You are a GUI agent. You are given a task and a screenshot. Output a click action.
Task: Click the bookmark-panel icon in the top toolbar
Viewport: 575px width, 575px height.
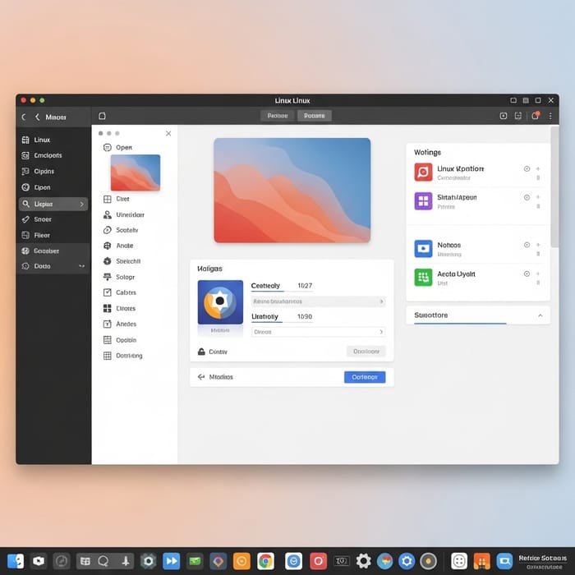(x=517, y=116)
